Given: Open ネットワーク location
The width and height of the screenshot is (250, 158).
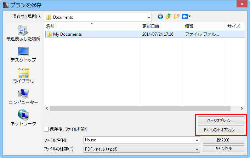Looking at the screenshot, I should pyautogui.click(x=23, y=118).
